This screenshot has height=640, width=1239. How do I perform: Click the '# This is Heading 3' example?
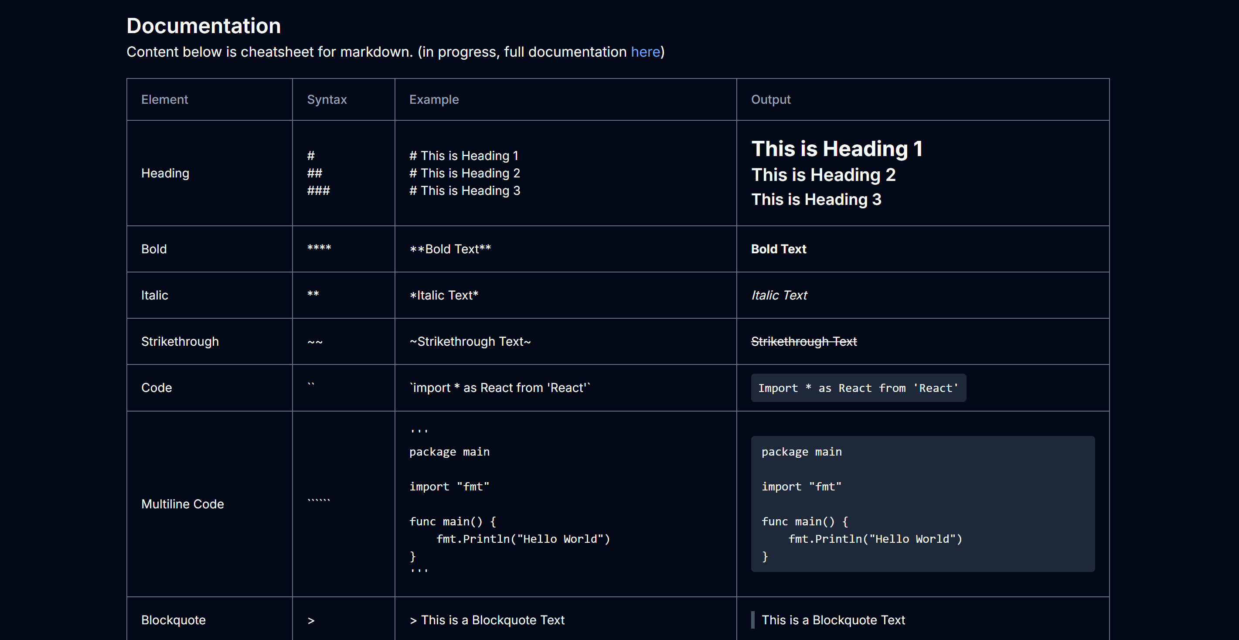pyautogui.click(x=465, y=191)
